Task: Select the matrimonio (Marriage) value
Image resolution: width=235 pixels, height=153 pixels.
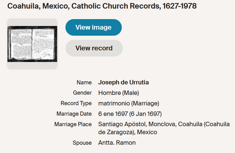Action: coord(129,103)
